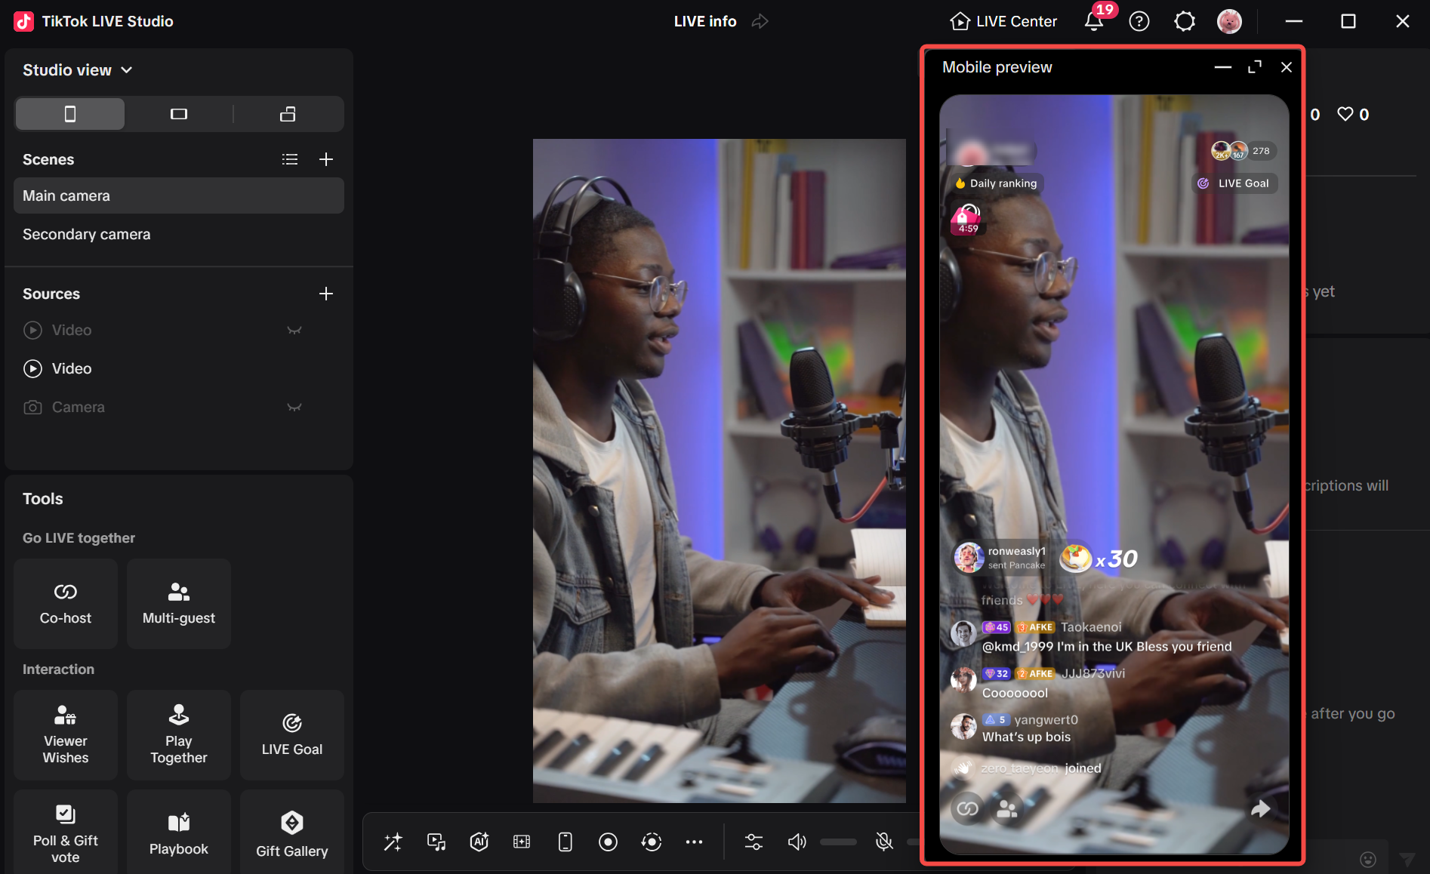Switch to the landscape layout view
Screen dimensions: 1430x874
pyautogui.click(x=178, y=113)
